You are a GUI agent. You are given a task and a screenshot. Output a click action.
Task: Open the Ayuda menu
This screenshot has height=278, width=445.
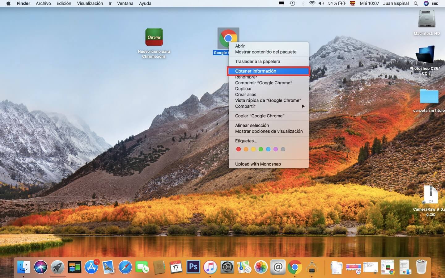click(x=145, y=3)
